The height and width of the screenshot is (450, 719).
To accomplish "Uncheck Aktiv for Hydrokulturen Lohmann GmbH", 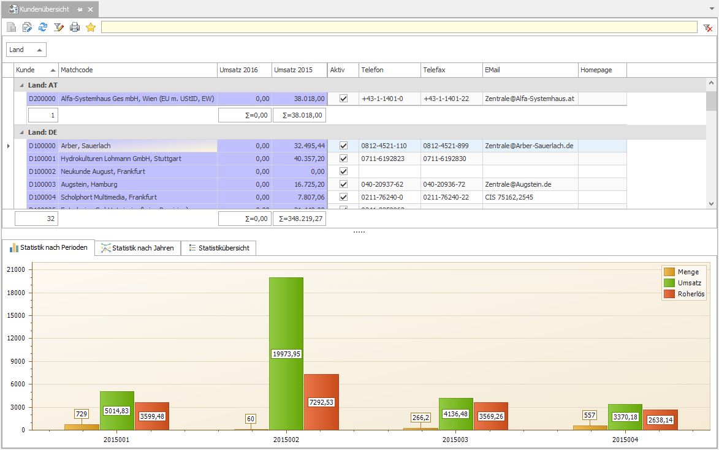I will click(343, 159).
